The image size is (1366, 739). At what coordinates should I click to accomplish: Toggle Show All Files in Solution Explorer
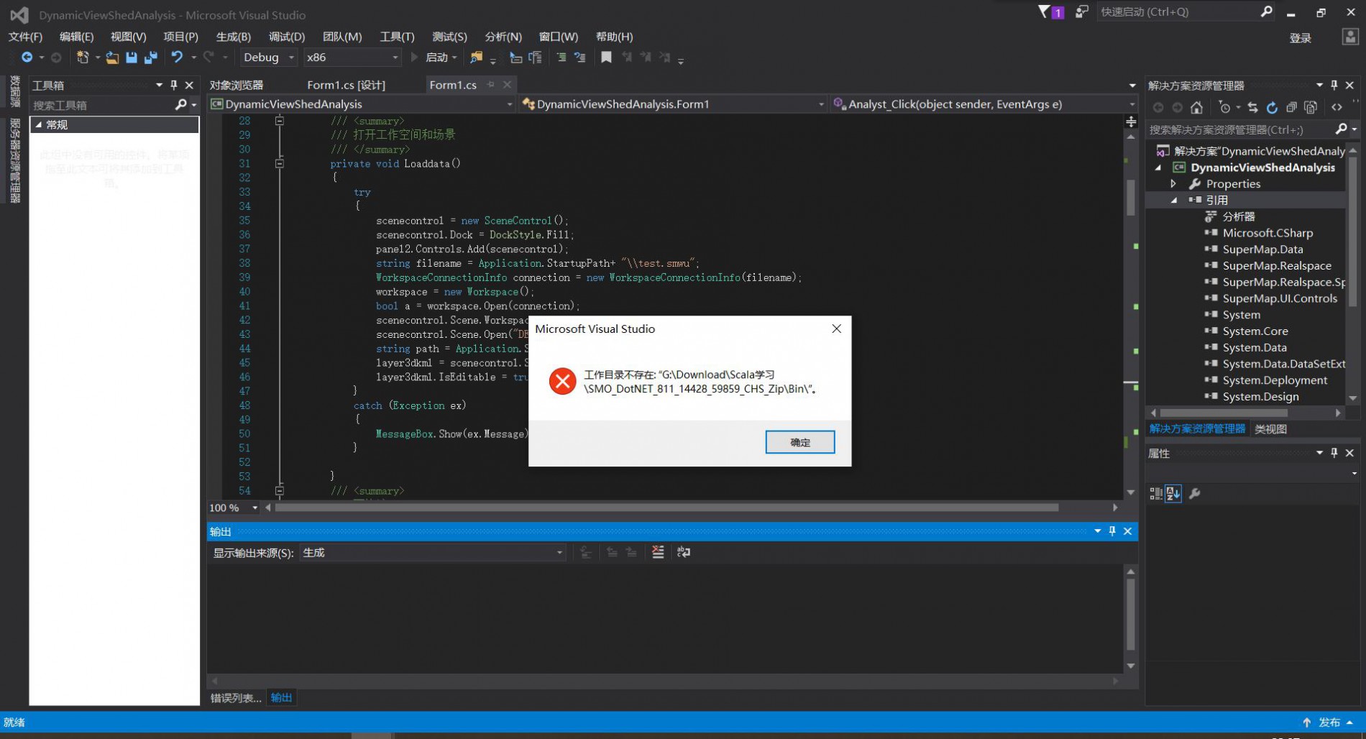pyautogui.click(x=1311, y=108)
